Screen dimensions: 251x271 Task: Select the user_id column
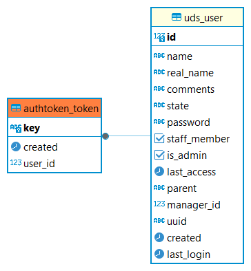point(39,164)
